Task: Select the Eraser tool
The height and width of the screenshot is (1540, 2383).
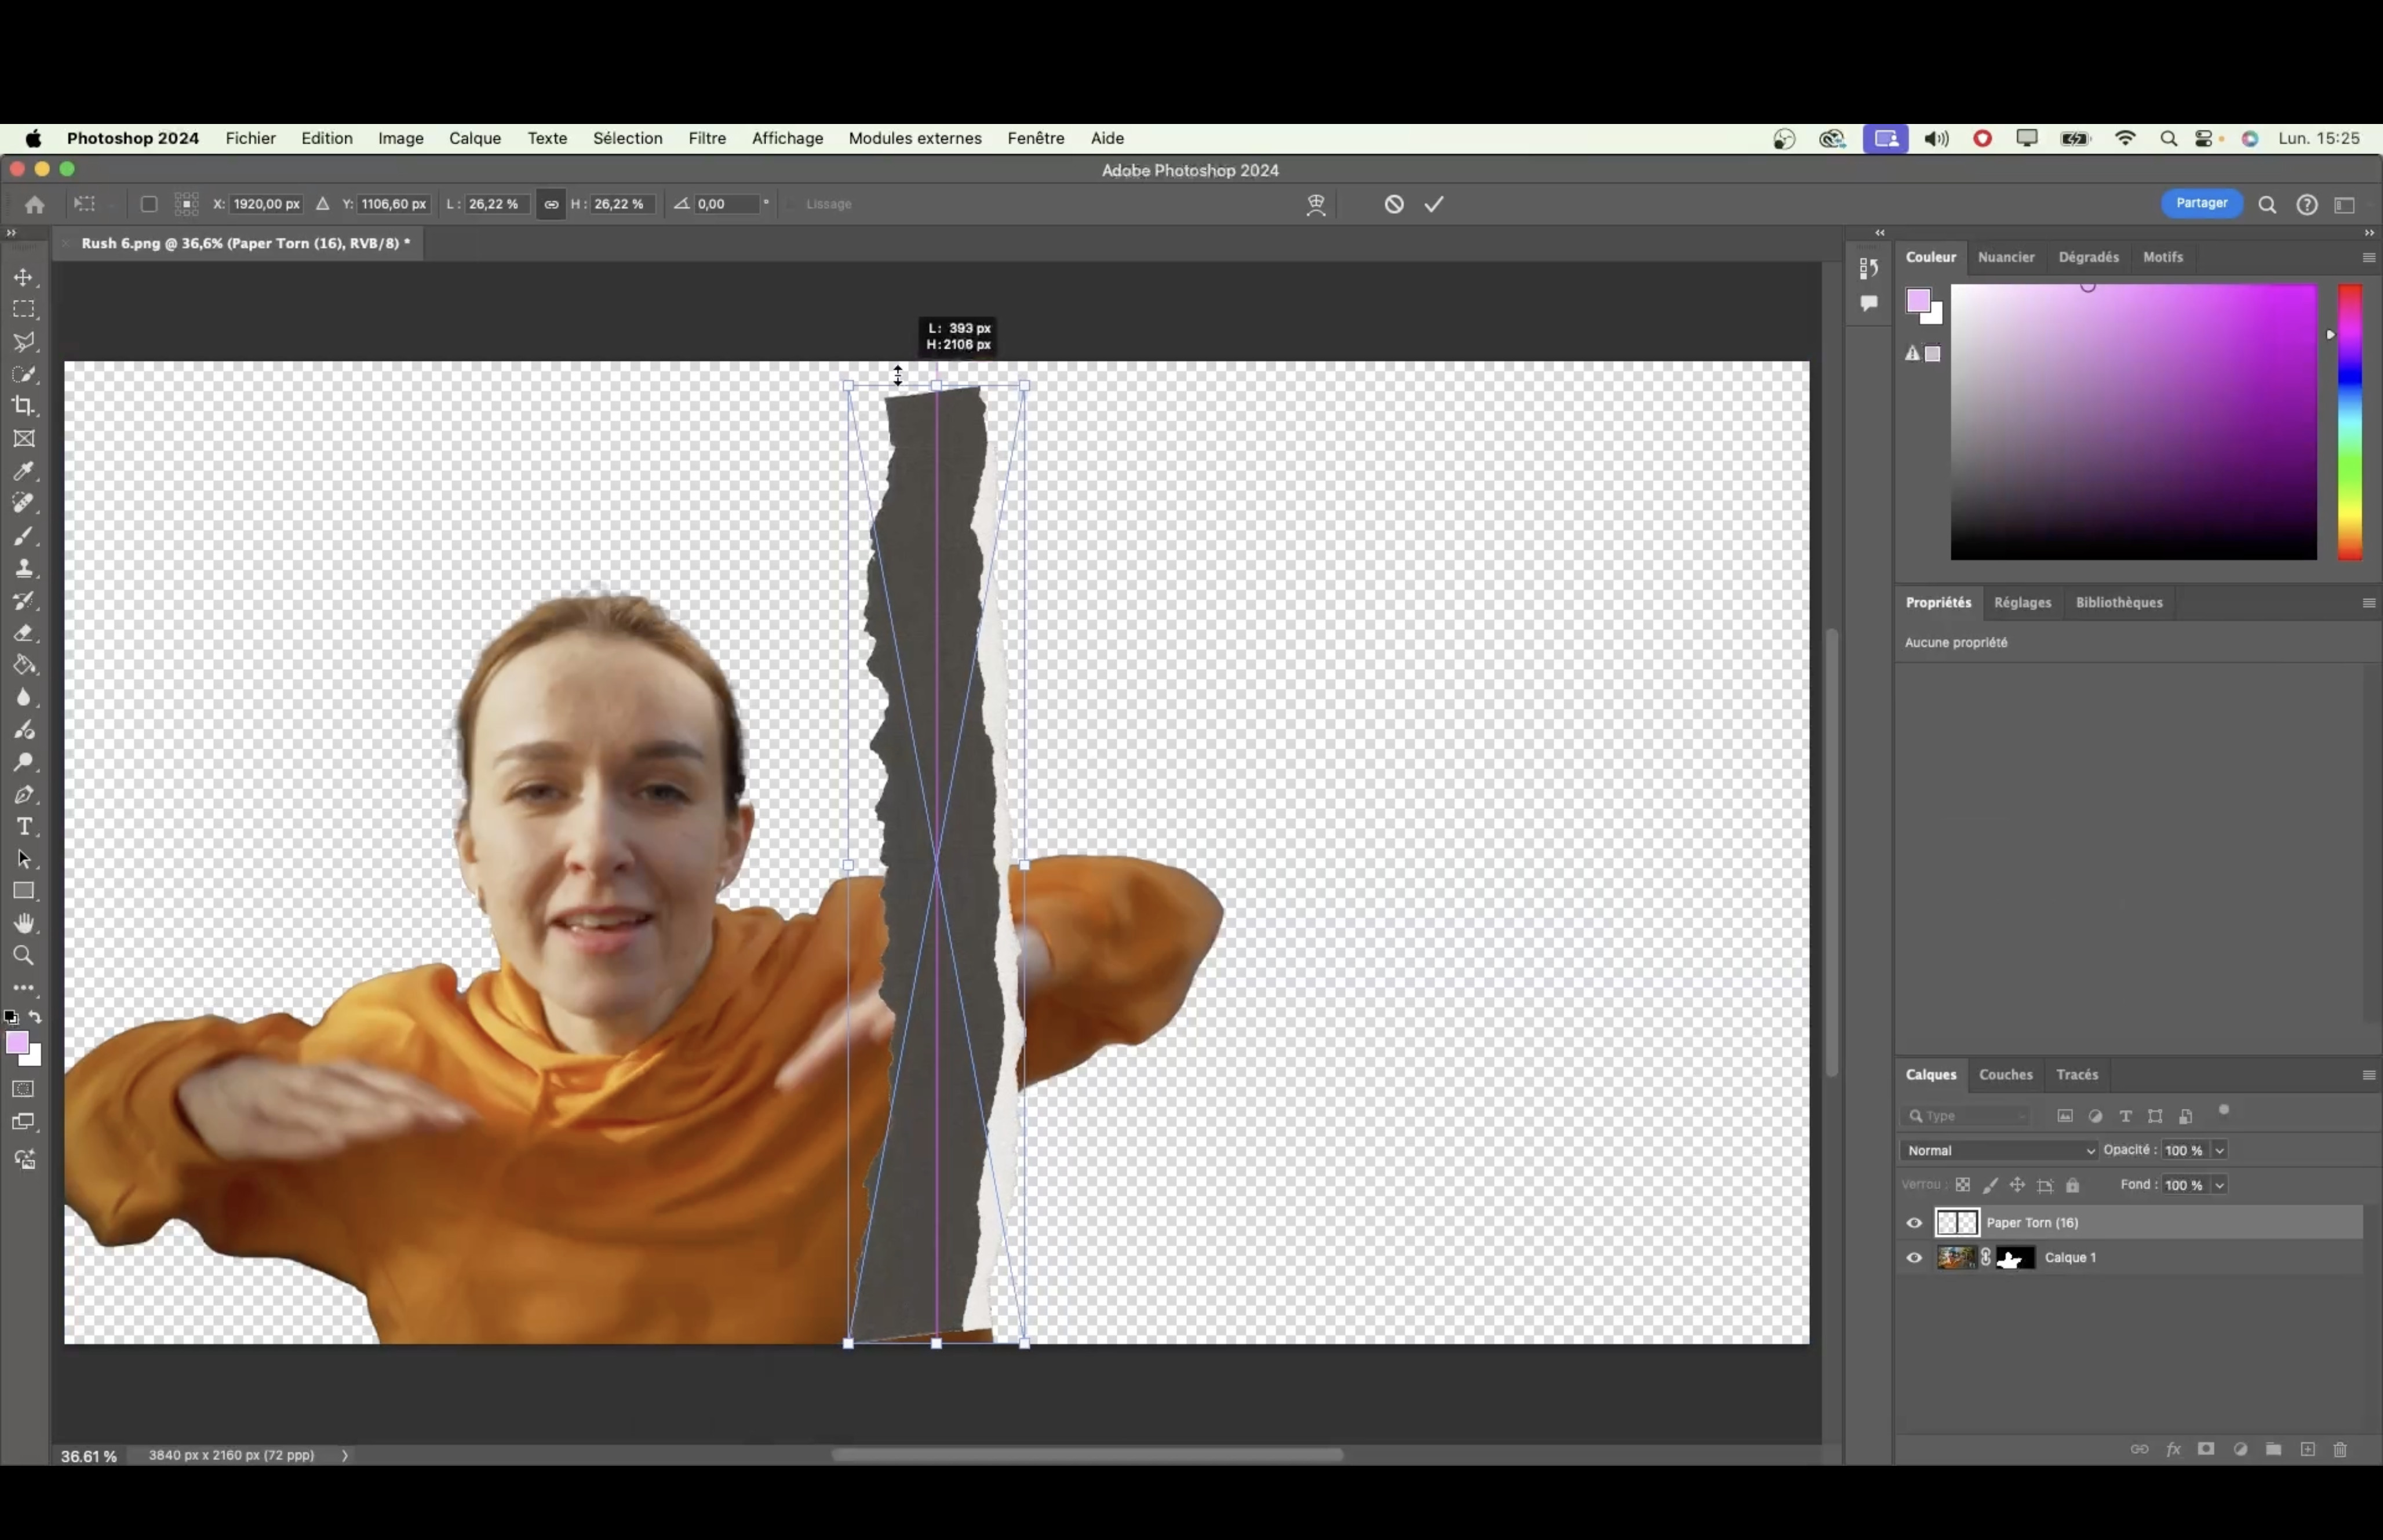Action: (24, 633)
